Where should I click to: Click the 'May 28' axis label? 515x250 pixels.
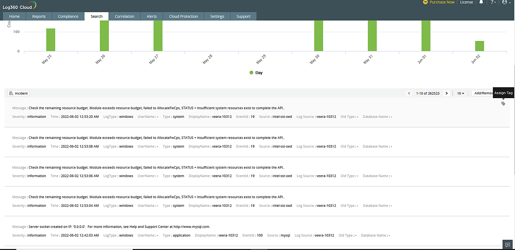tap(208, 59)
